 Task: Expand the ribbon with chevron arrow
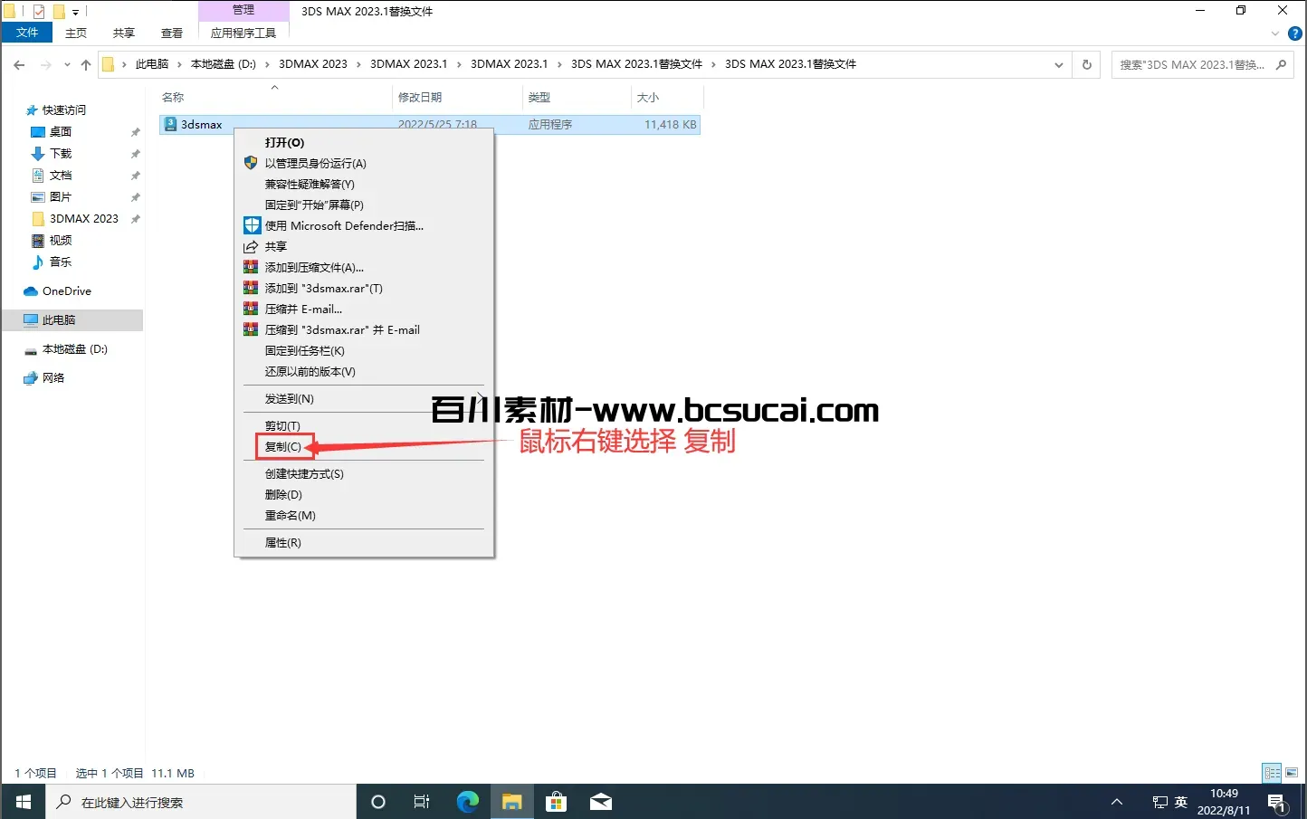click(1275, 33)
